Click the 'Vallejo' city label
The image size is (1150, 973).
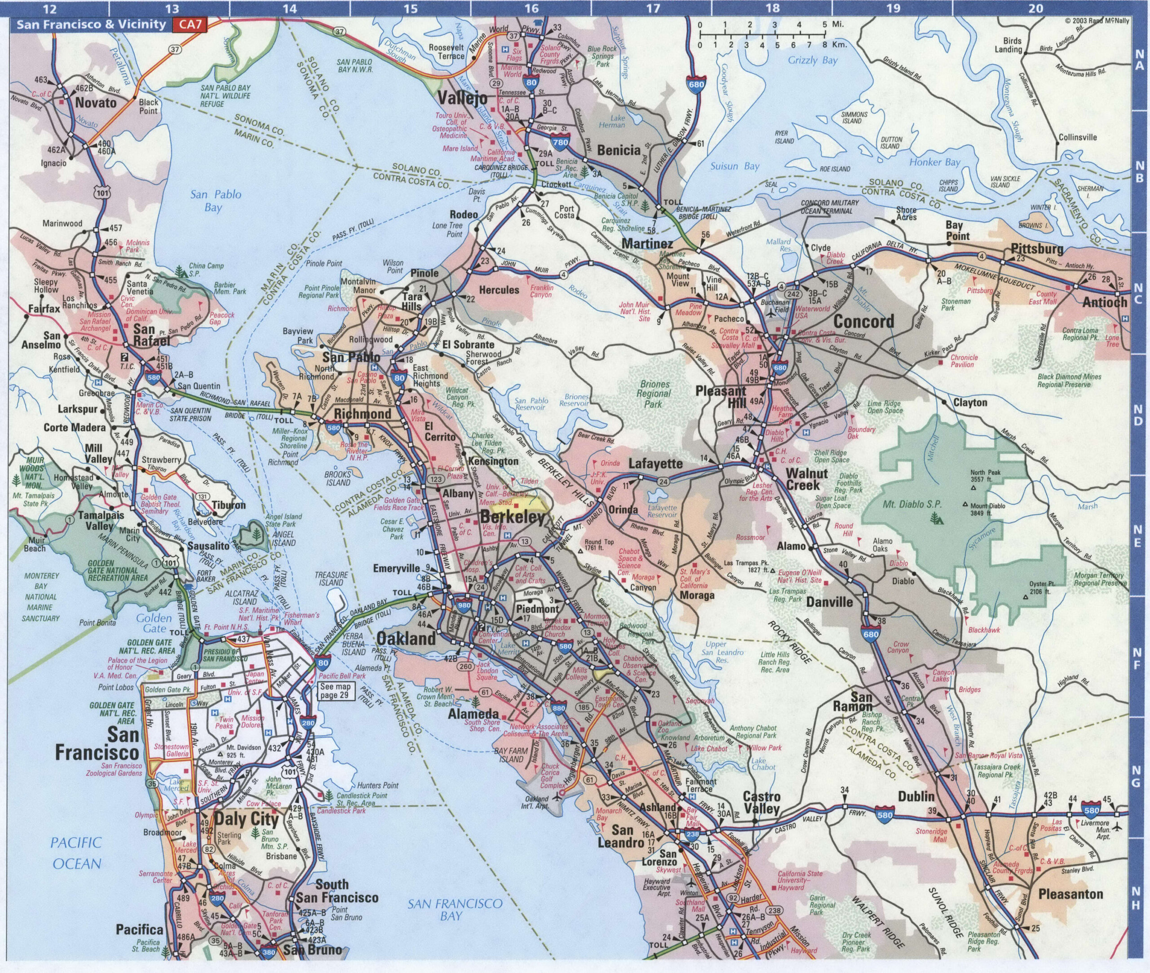[463, 98]
